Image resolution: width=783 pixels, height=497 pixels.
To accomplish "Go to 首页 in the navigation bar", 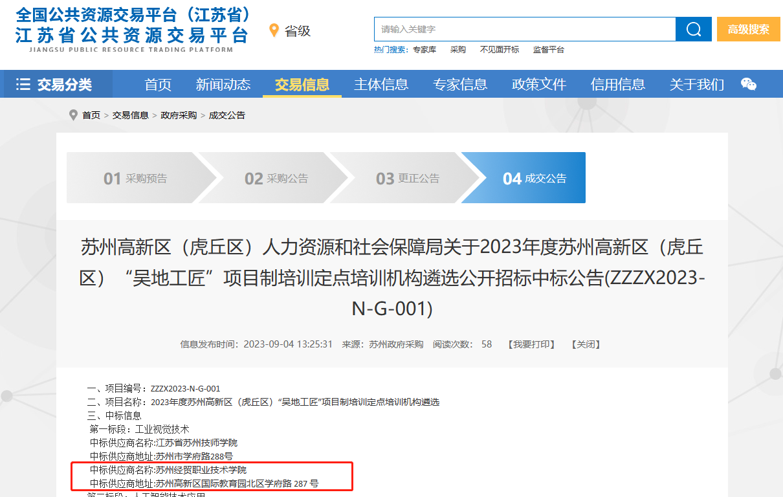I will tap(158, 84).
